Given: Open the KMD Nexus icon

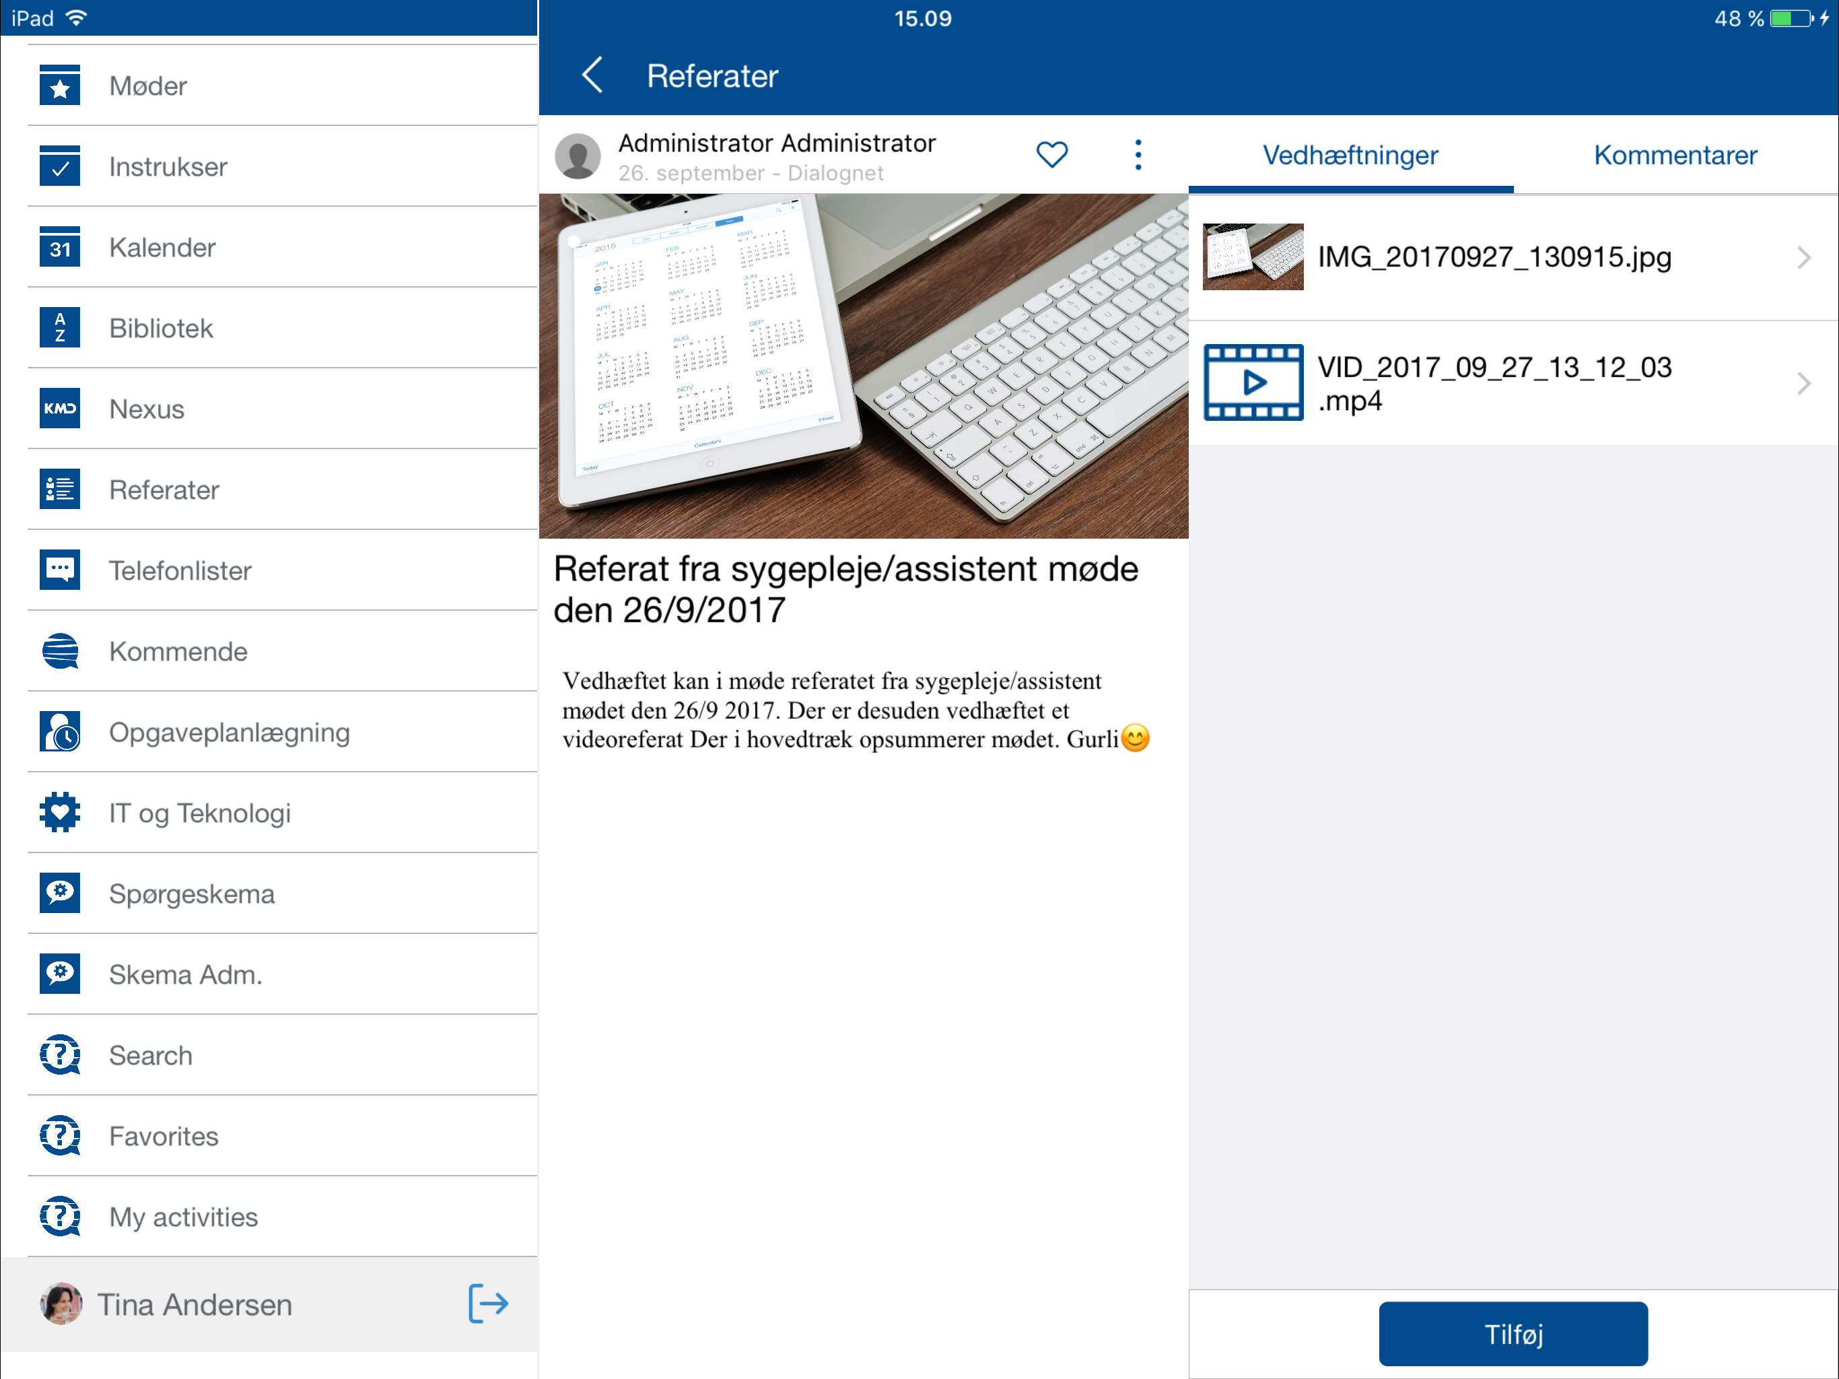Looking at the screenshot, I should 60,408.
